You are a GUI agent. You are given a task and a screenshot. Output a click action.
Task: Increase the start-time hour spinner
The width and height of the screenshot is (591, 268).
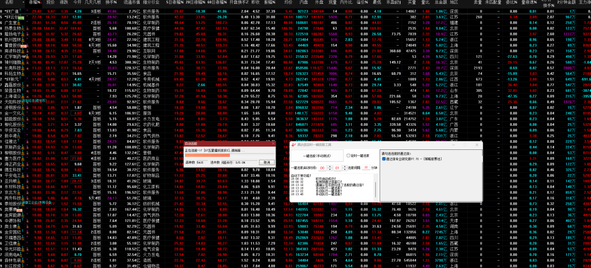331,166
